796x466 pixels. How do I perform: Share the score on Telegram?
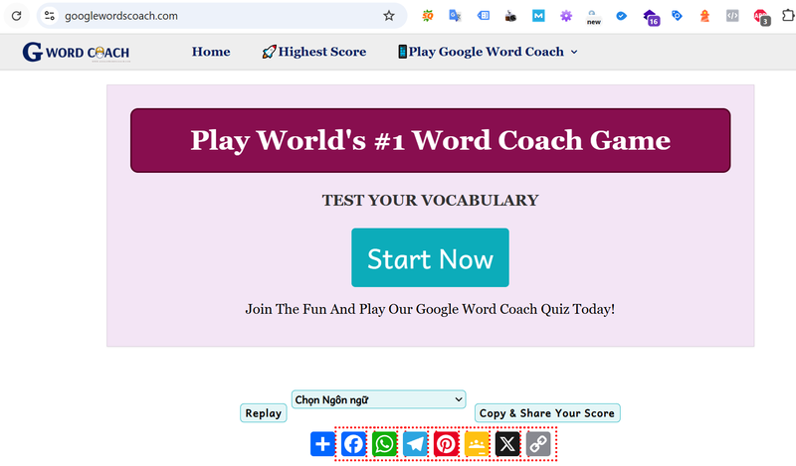click(x=415, y=445)
